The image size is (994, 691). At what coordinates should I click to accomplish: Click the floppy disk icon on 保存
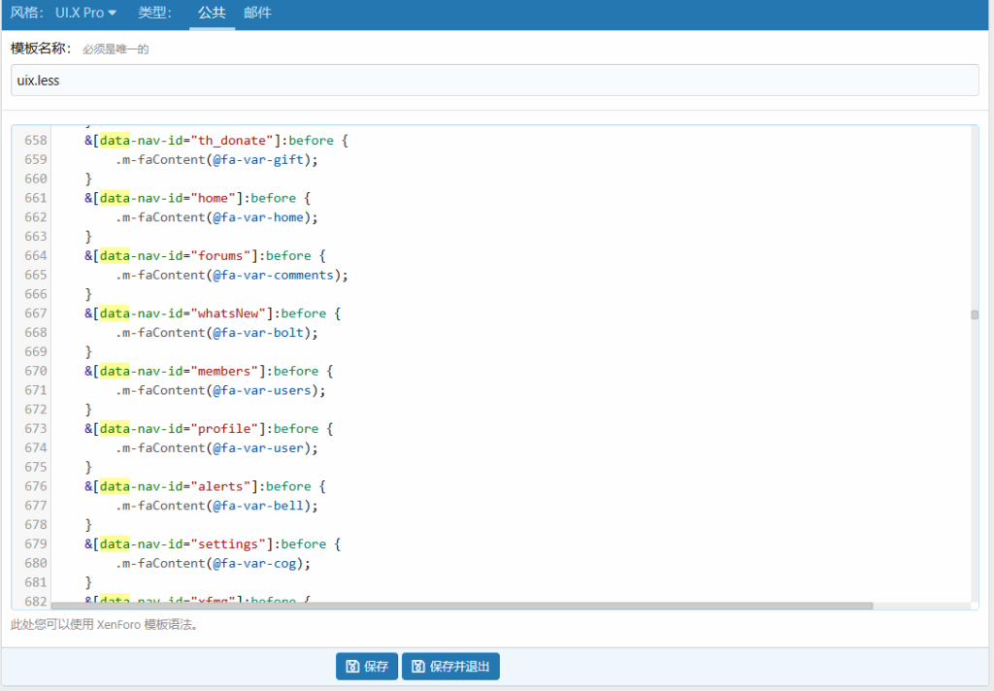[x=352, y=667]
